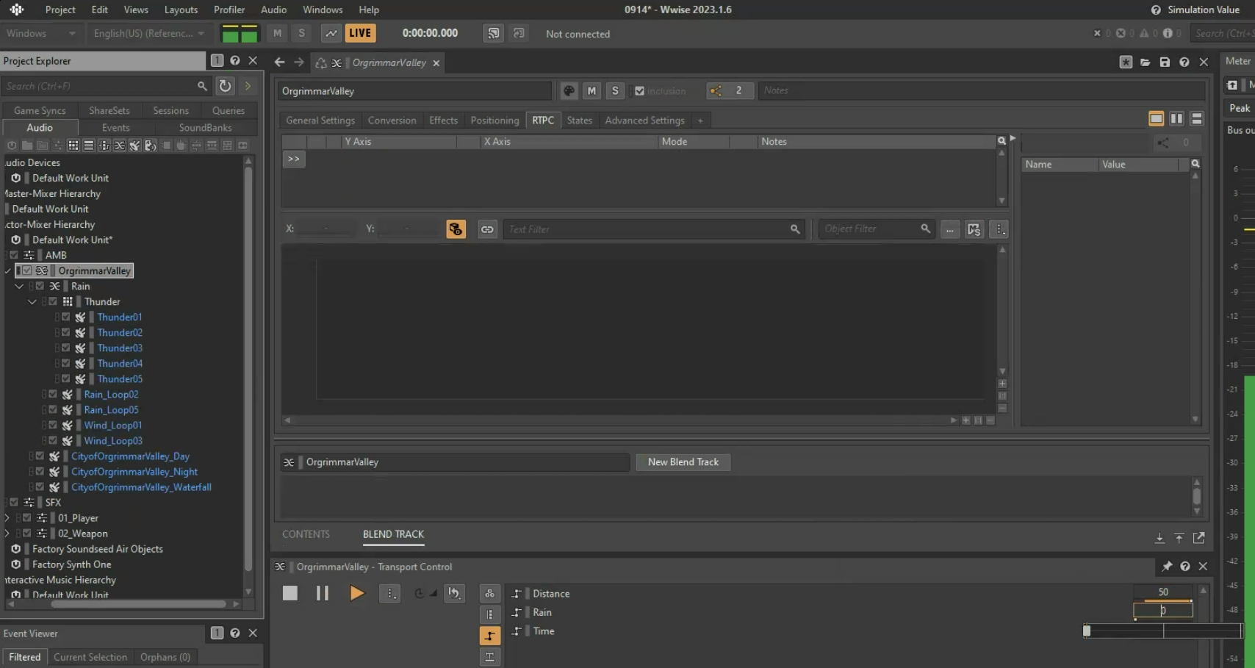Image resolution: width=1255 pixels, height=668 pixels.
Task: Switch to the BLEND TRACK tab
Action: click(x=393, y=534)
